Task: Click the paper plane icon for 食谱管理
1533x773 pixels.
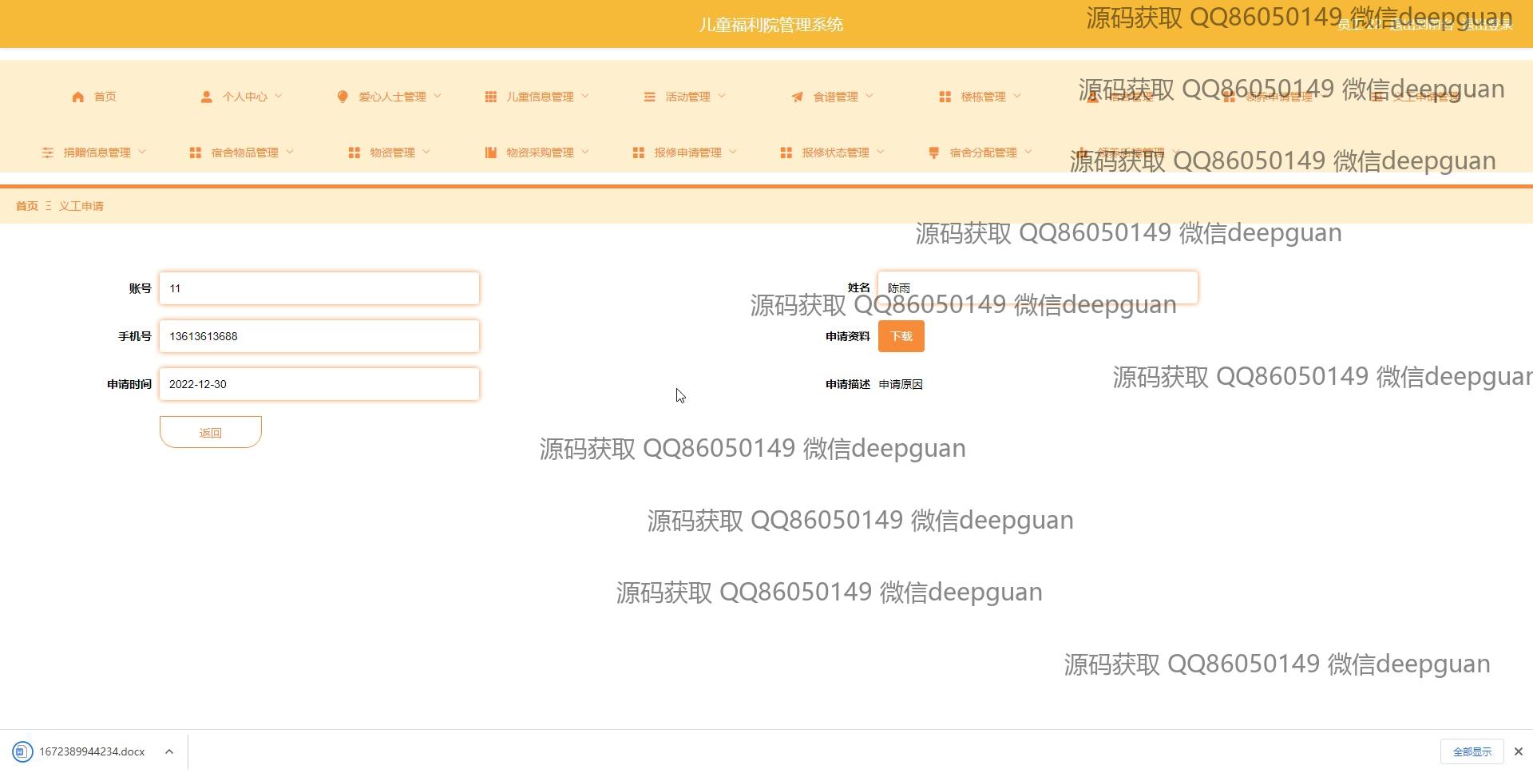Action: point(797,97)
